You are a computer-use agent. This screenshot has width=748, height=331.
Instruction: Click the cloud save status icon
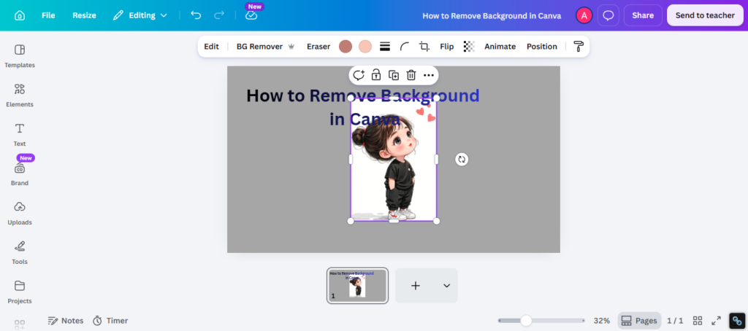point(251,16)
